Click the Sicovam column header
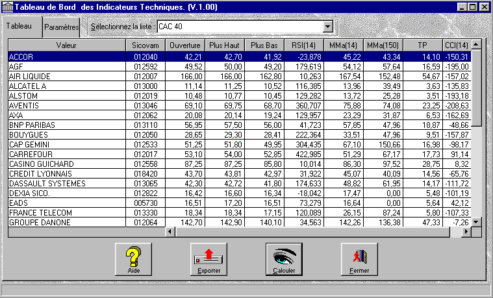The width and height of the screenshot is (493, 298). [x=145, y=45]
